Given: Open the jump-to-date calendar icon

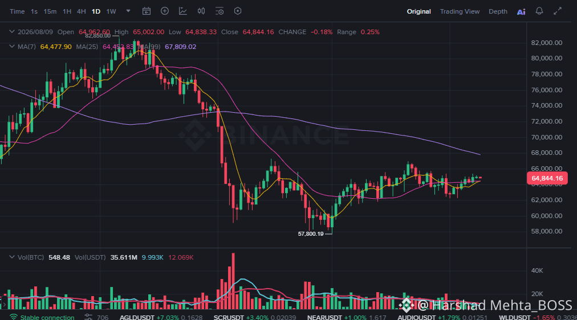Looking at the screenshot, I should click(x=147, y=11).
